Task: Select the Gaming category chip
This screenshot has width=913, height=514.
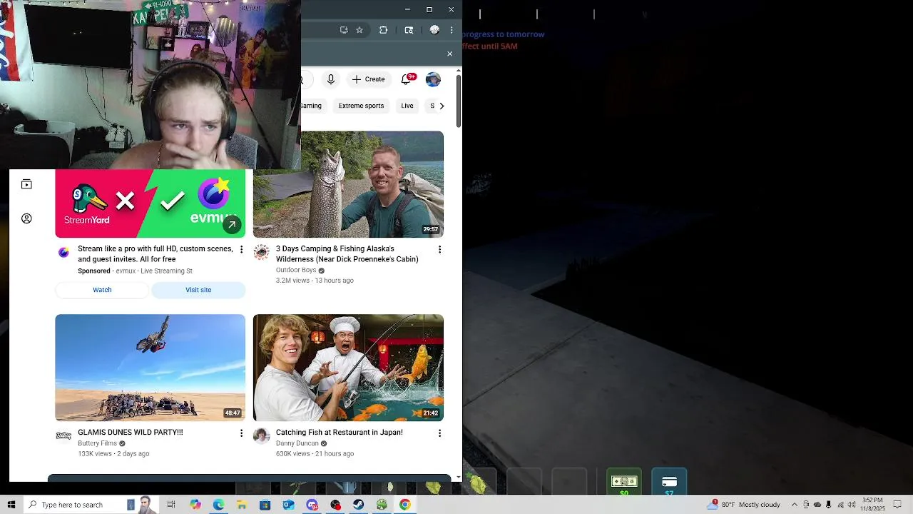Action: pyautogui.click(x=311, y=106)
